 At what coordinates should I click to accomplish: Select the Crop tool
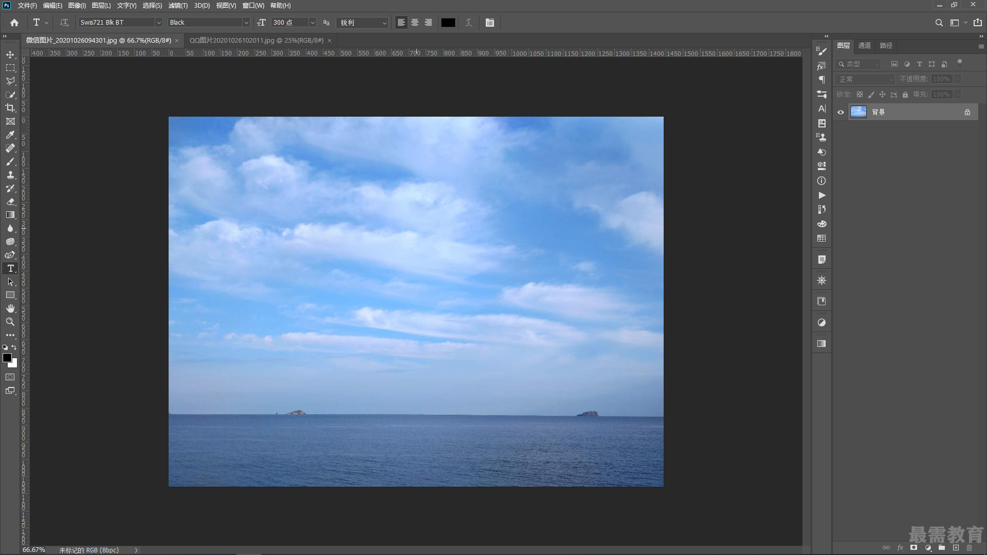pyautogui.click(x=10, y=108)
